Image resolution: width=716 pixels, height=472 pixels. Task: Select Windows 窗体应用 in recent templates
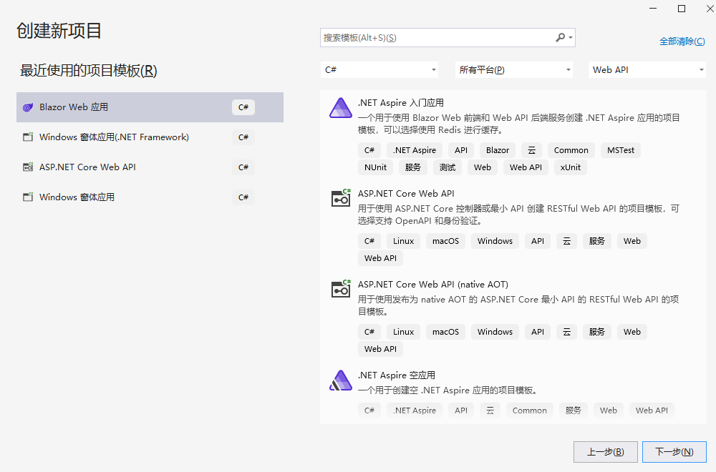tap(150, 197)
